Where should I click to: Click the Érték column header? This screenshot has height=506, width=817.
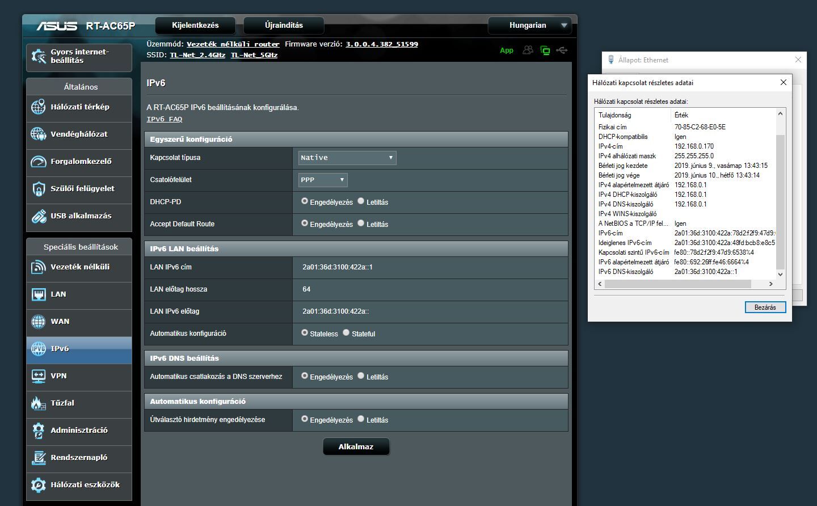click(723, 115)
